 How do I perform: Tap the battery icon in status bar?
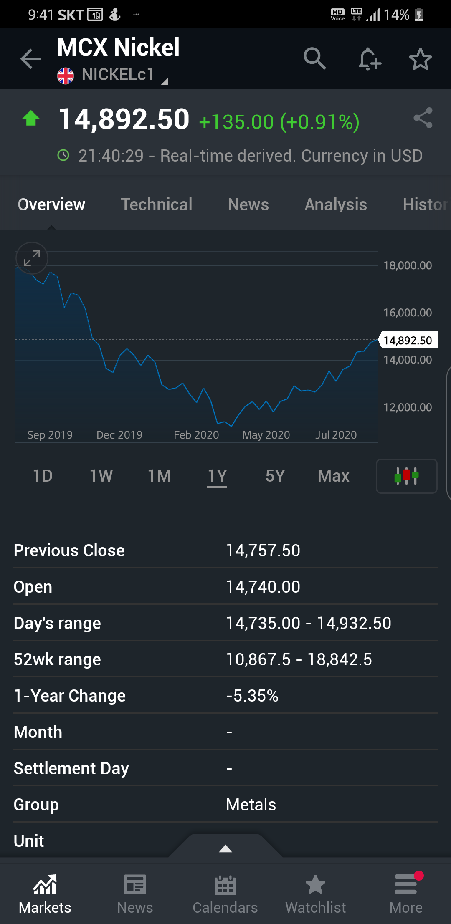419,15
